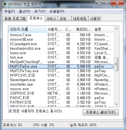Open the 보기(V) menu
Viewport: 126px width, 130px height.
(40, 11)
